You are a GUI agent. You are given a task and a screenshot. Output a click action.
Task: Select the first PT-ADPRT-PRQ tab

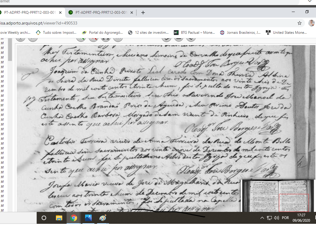click(x=30, y=13)
